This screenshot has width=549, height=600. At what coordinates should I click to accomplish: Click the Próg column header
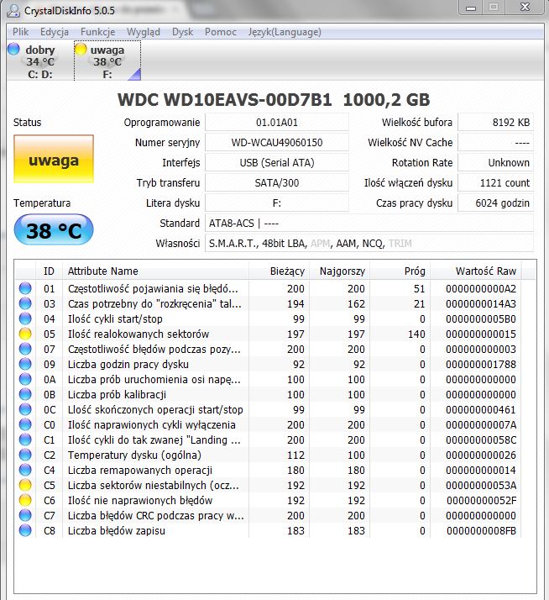click(400, 271)
